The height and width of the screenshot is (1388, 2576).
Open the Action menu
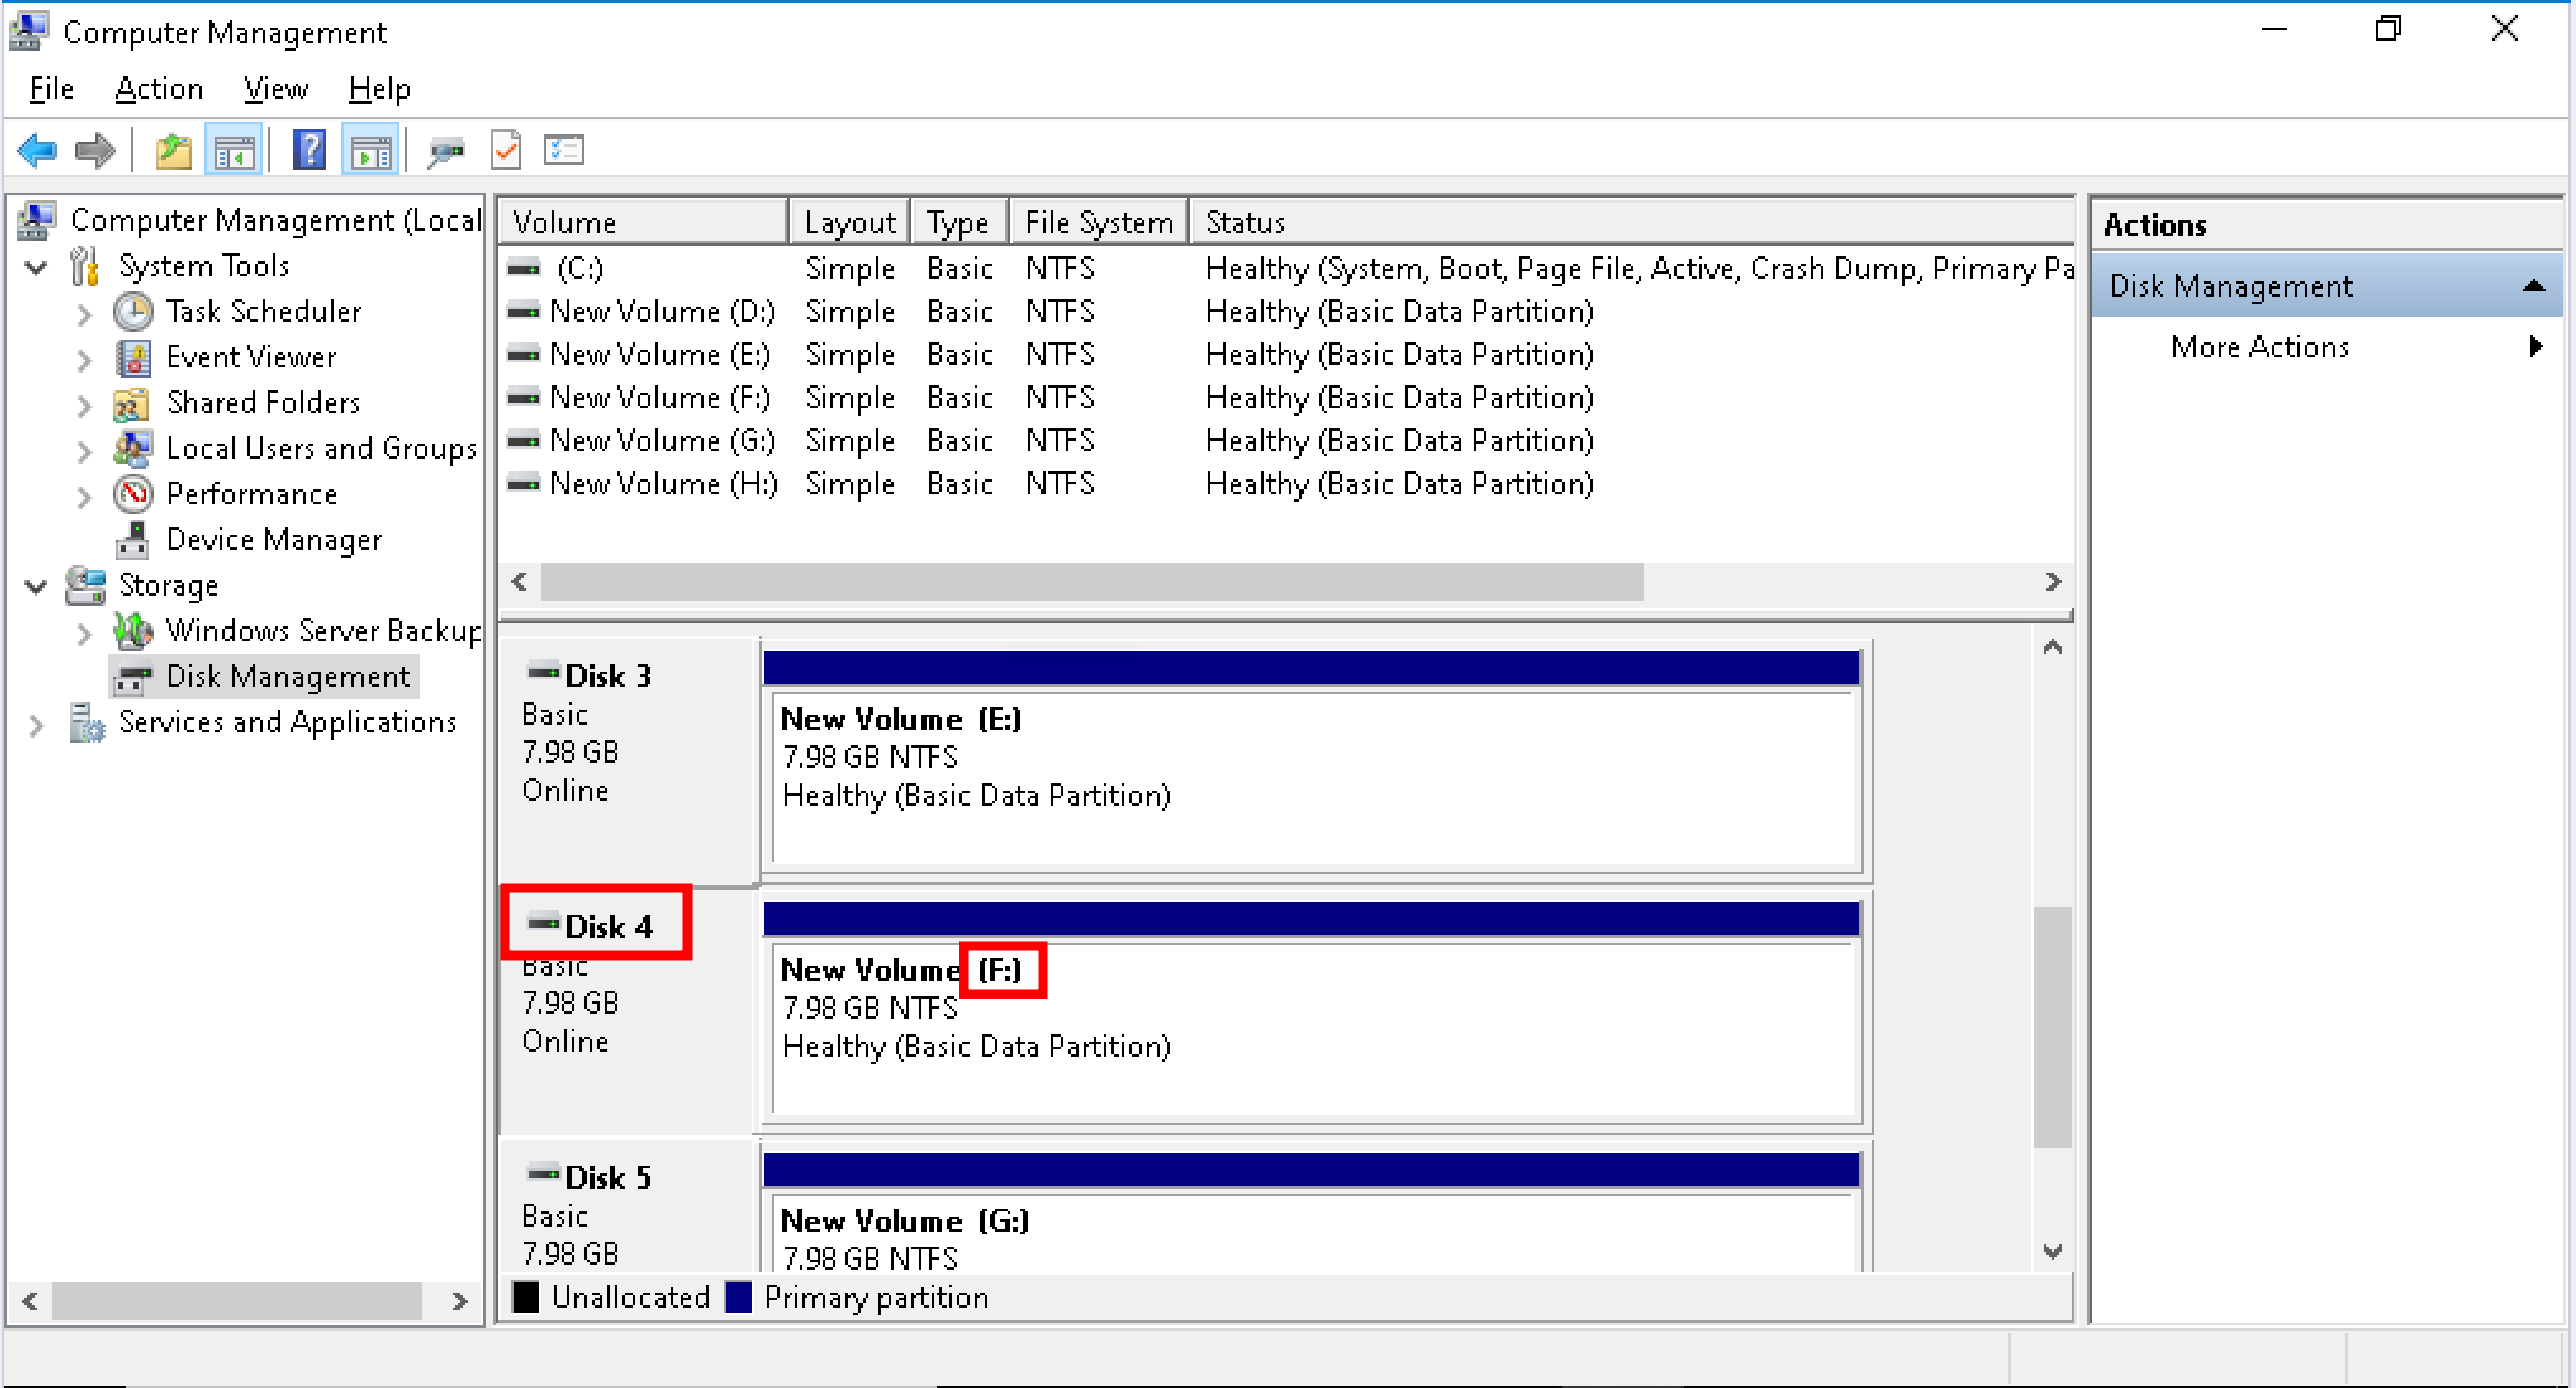pos(158,88)
